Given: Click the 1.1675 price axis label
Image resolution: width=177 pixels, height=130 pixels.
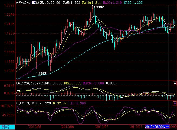Looking at the screenshot, I should 9,52.
